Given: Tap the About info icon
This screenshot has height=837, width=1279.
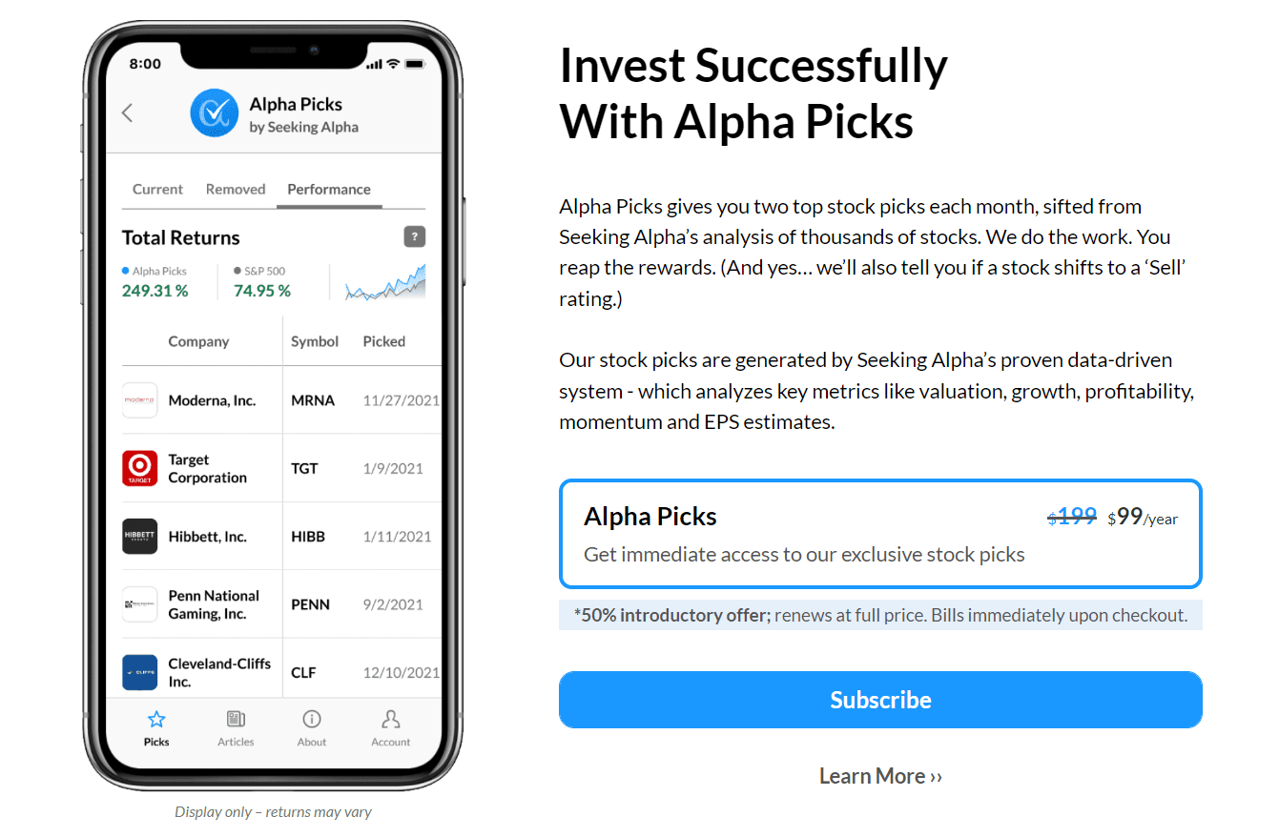Looking at the screenshot, I should tap(312, 720).
